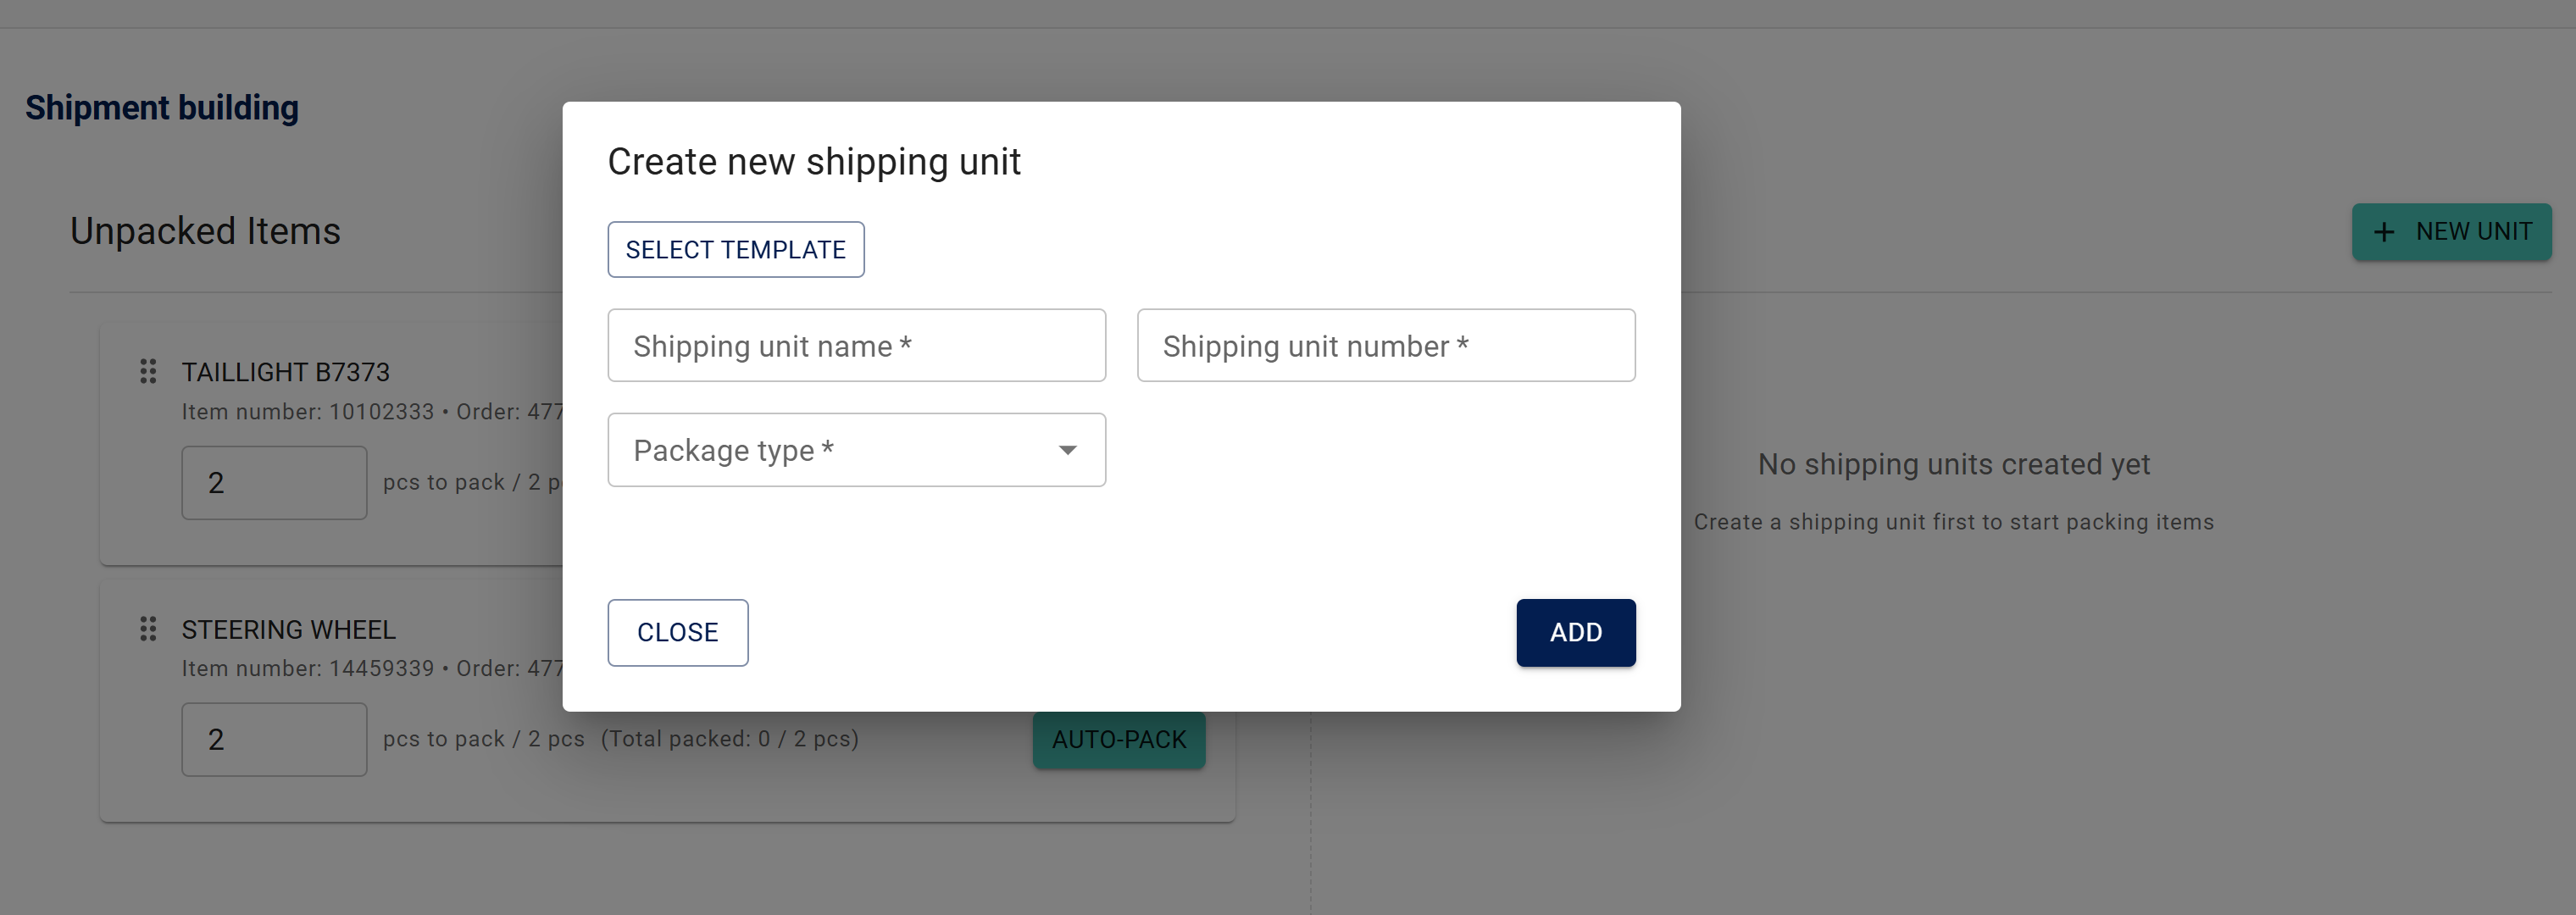The width and height of the screenshot is (2576, 915).
Task: Select the TAILLIGHT B7373 item title
Action: click(285, 372)
